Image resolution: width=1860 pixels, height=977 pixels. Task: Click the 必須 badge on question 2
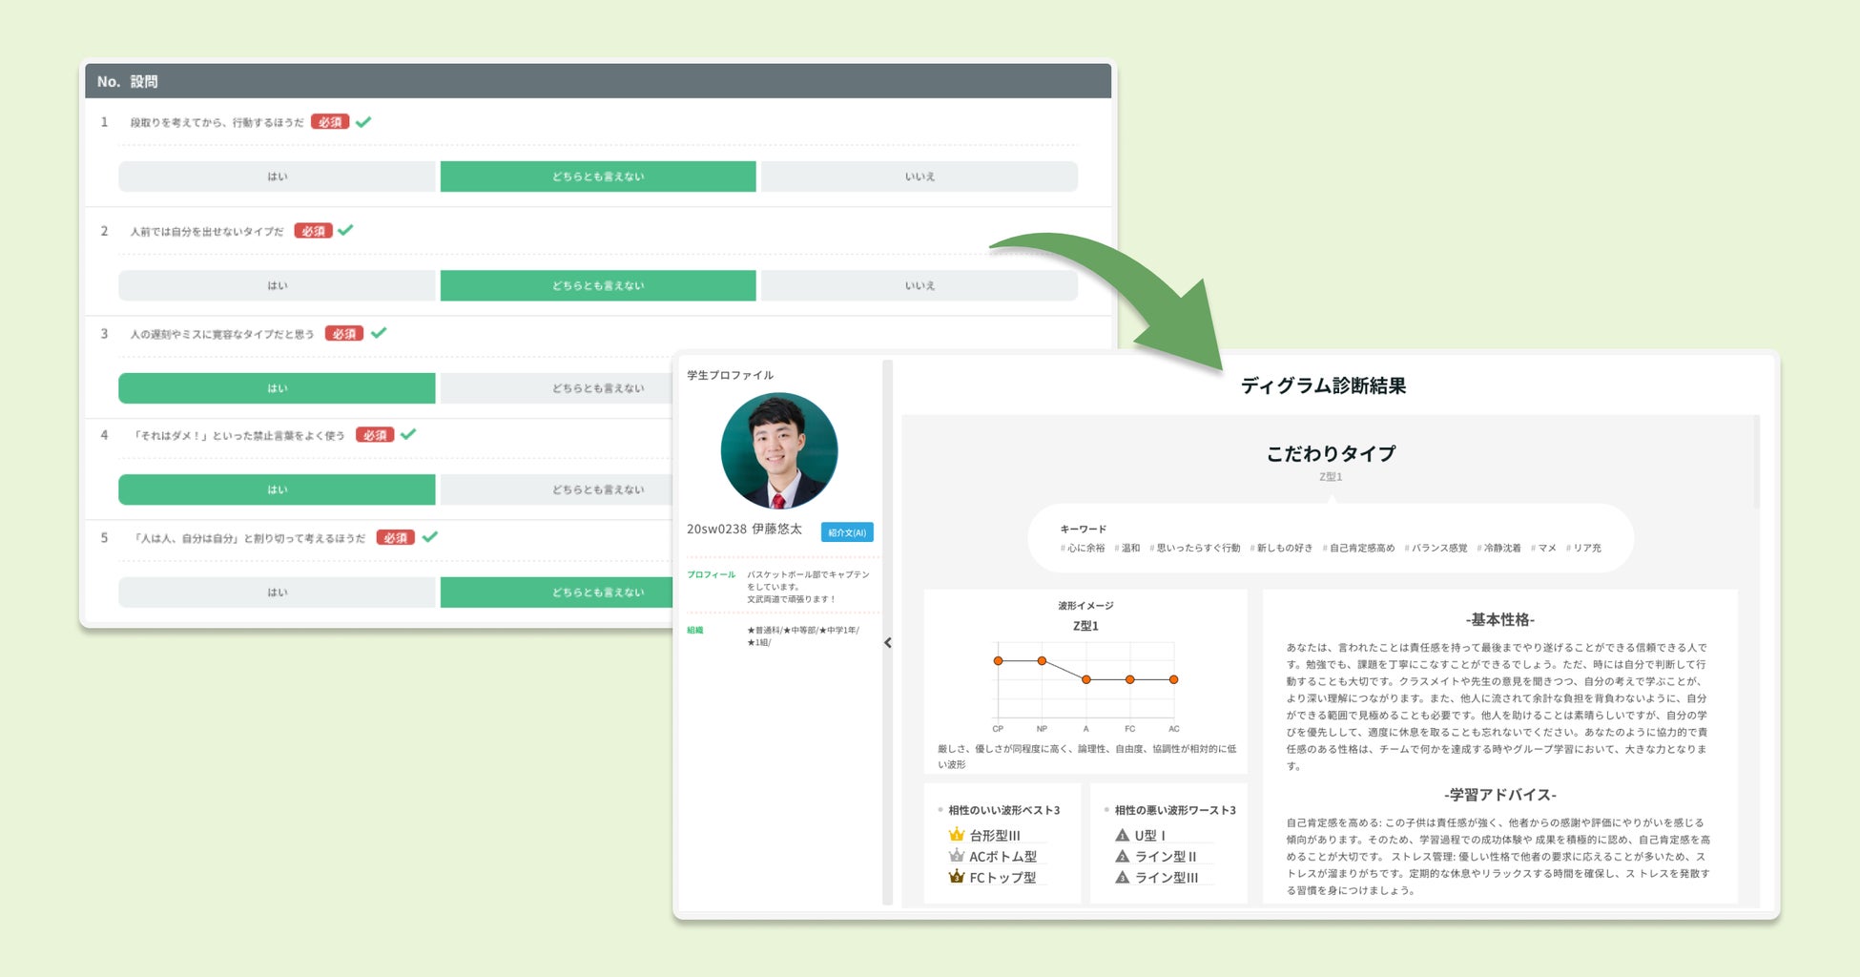click(313, 231)
